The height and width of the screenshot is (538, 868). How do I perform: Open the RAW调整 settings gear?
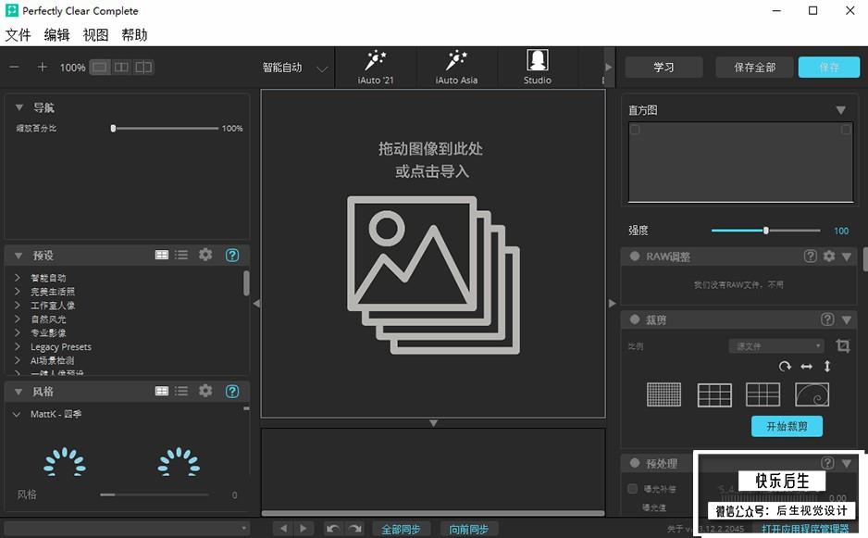(829, 256)
